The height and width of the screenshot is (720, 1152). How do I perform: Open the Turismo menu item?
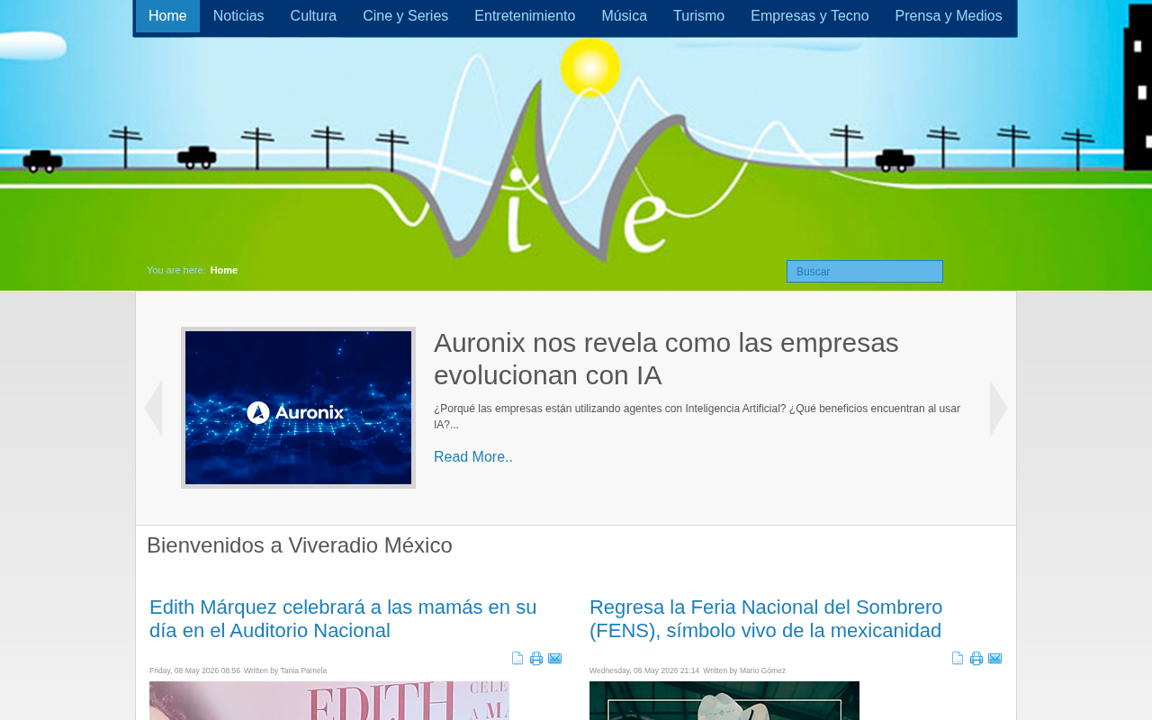[x=698, y=16]
